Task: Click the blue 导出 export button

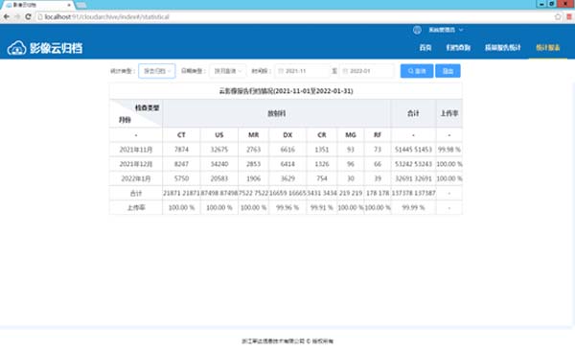Action: 448,71
